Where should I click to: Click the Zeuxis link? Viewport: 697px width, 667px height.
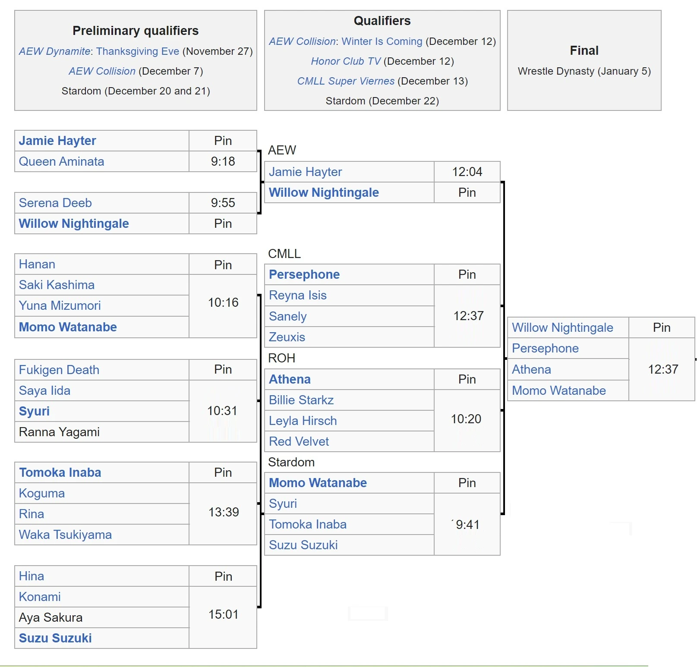click(287, 337)
